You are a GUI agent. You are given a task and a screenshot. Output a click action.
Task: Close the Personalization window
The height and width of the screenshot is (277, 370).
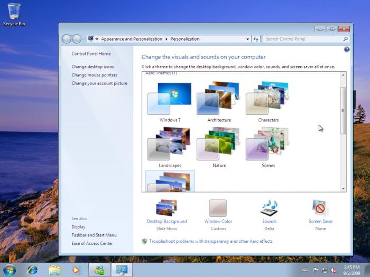(x=344, y=29)
